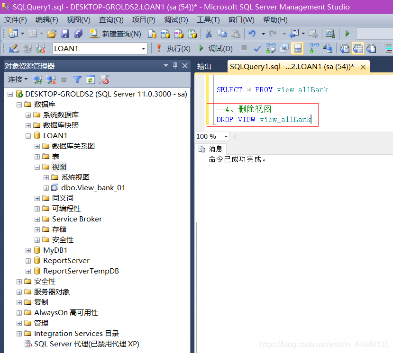Viewport: 393px width, 353px height.
Task: Click the 新建查询(N) button
Action: tap(116, 34)
